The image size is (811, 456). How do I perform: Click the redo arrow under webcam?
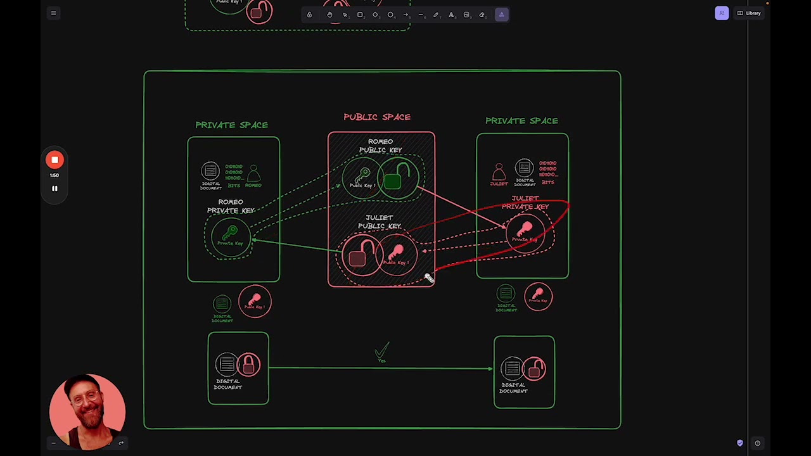point(121,443)
